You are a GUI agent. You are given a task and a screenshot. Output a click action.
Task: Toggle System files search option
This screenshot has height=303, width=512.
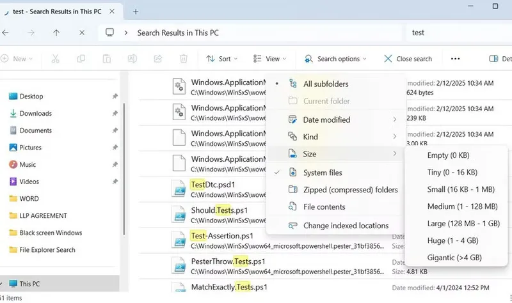pyautogui.click(x=336, y=173)
